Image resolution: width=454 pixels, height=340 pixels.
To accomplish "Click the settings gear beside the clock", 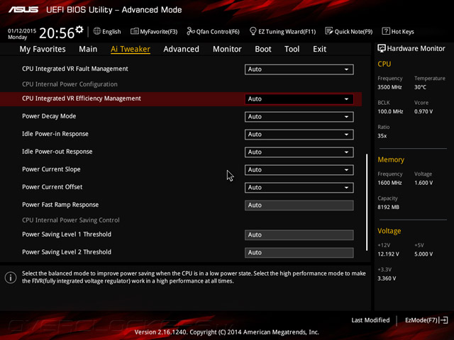I will [x=79, y=30].
